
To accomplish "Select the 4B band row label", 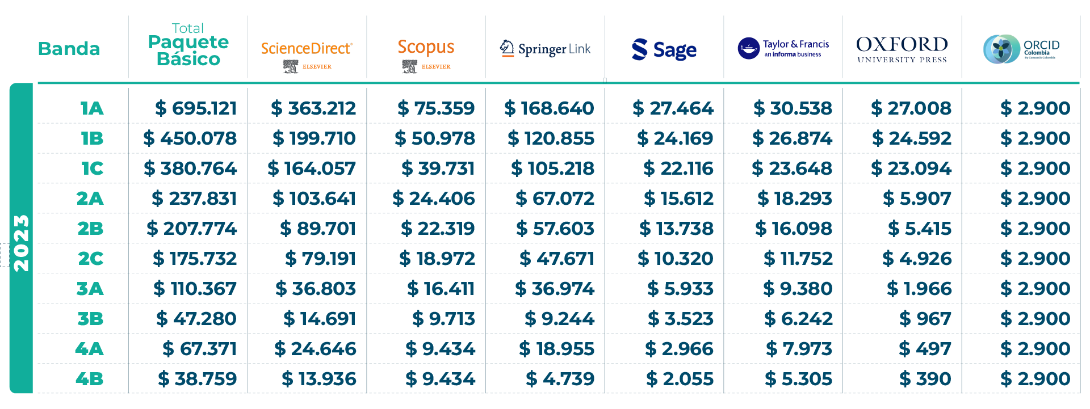I will pyautogui.click(x=90, y=379).
